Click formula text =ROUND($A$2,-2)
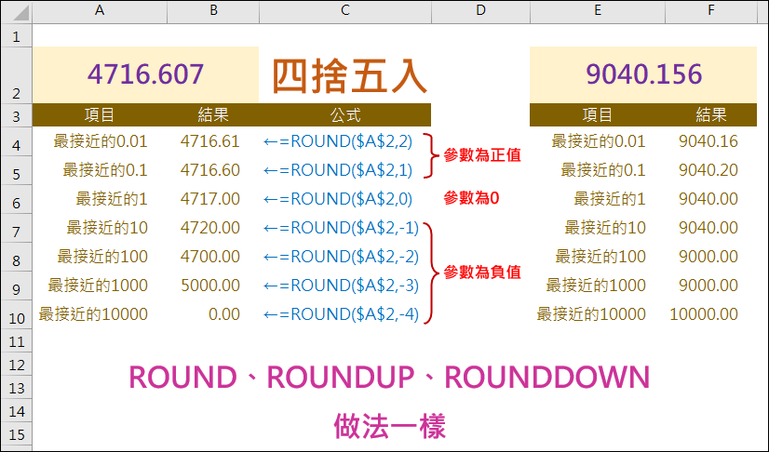This screenshot has width=769, height=452. tap(349, 257)
